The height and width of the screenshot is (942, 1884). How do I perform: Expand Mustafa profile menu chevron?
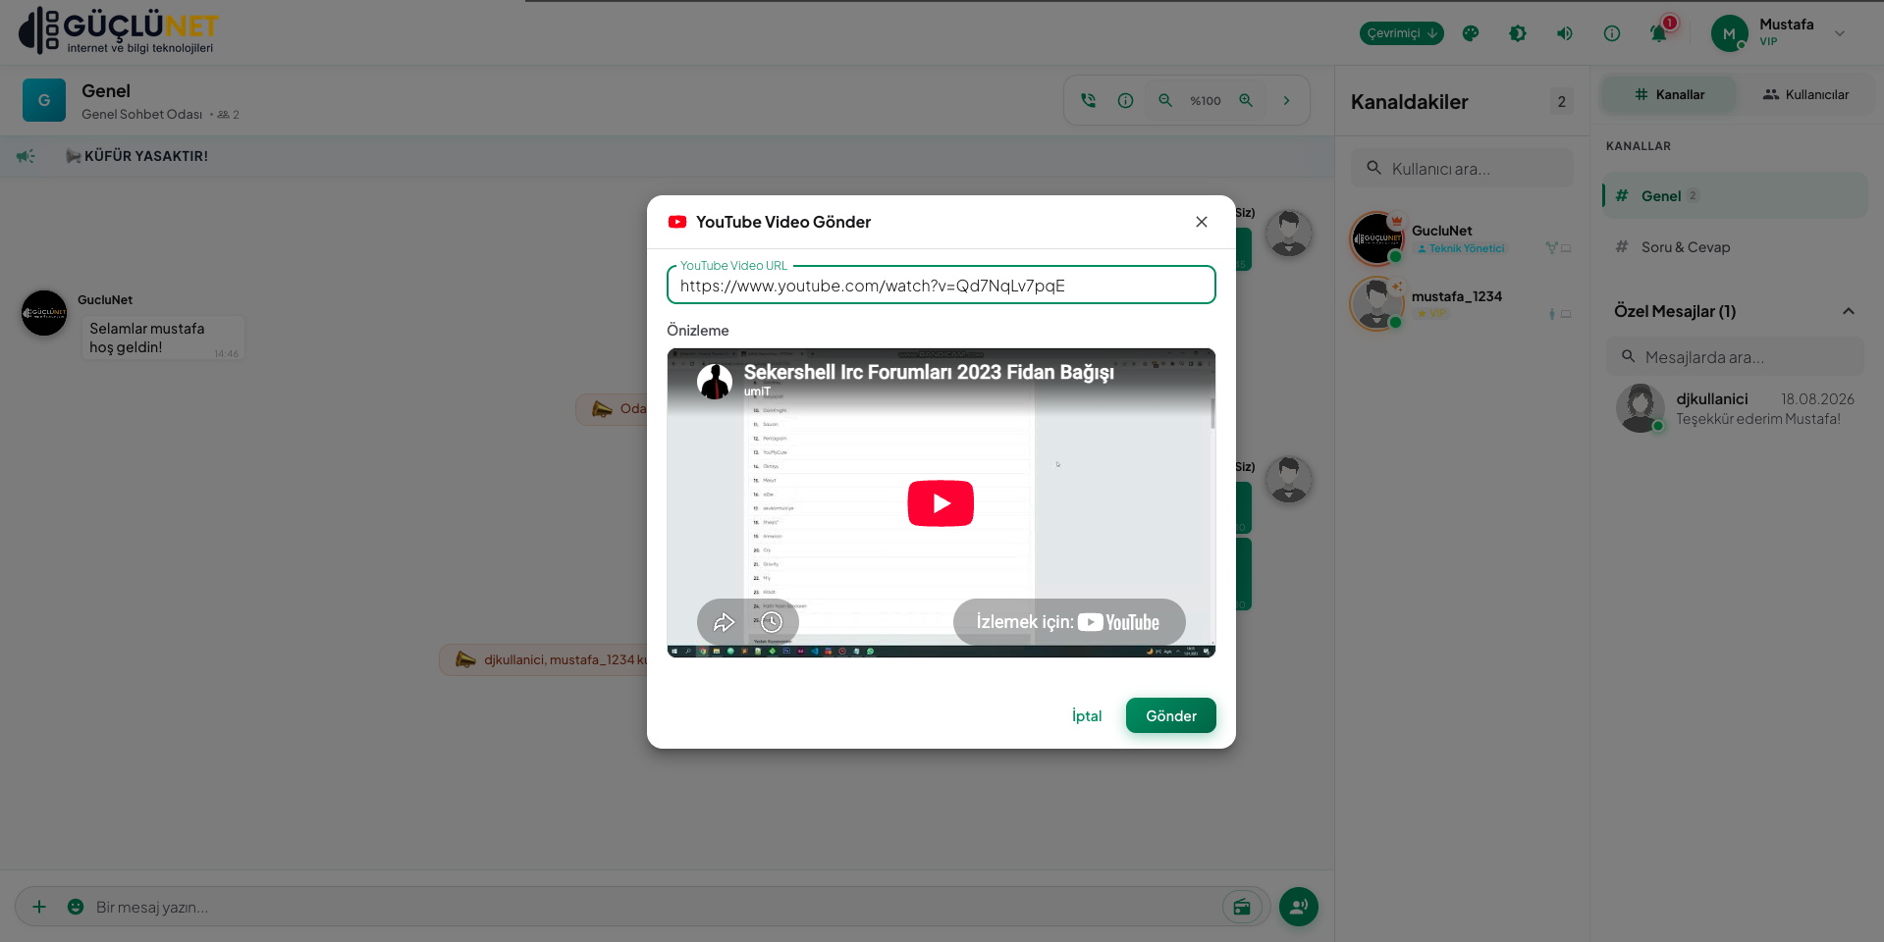[1840, 33]
